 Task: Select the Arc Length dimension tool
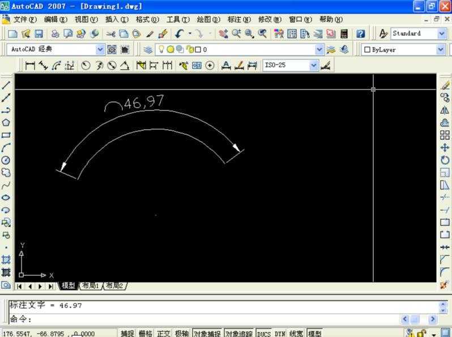[56, 66]
